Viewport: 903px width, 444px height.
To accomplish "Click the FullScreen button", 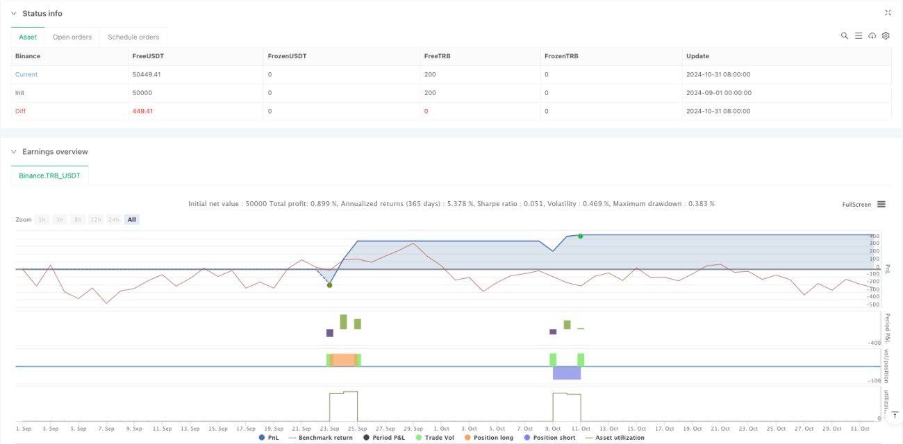I will tap(856, 205).
